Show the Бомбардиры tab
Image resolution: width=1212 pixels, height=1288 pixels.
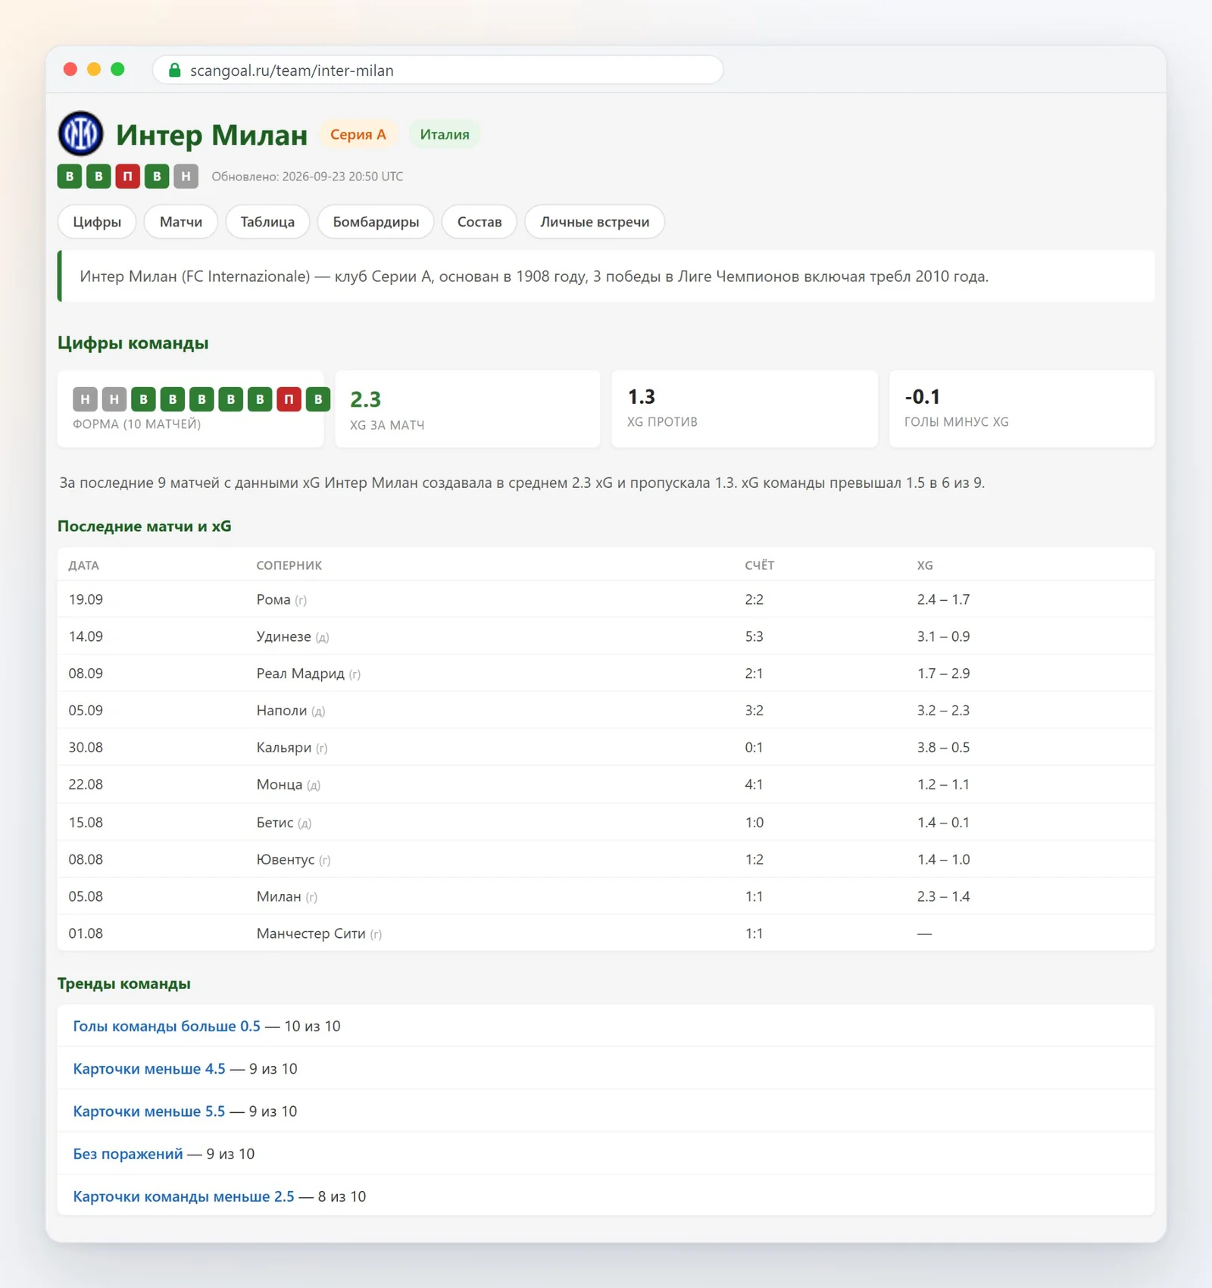click(x=376, y=222)
